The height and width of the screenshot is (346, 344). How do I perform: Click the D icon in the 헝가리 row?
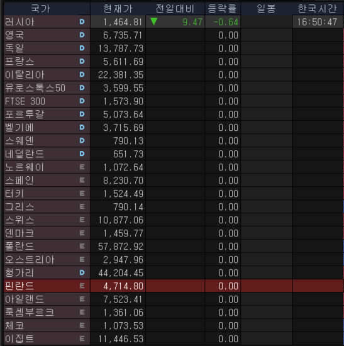tap(82, 273)
